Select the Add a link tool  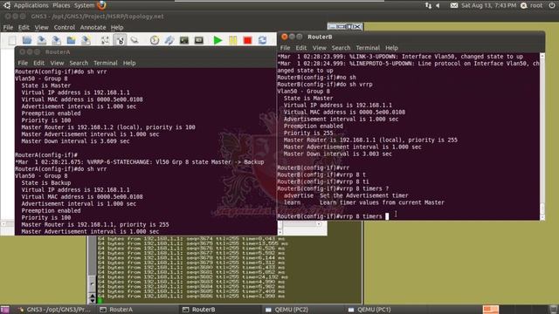[x=135, y=40]
